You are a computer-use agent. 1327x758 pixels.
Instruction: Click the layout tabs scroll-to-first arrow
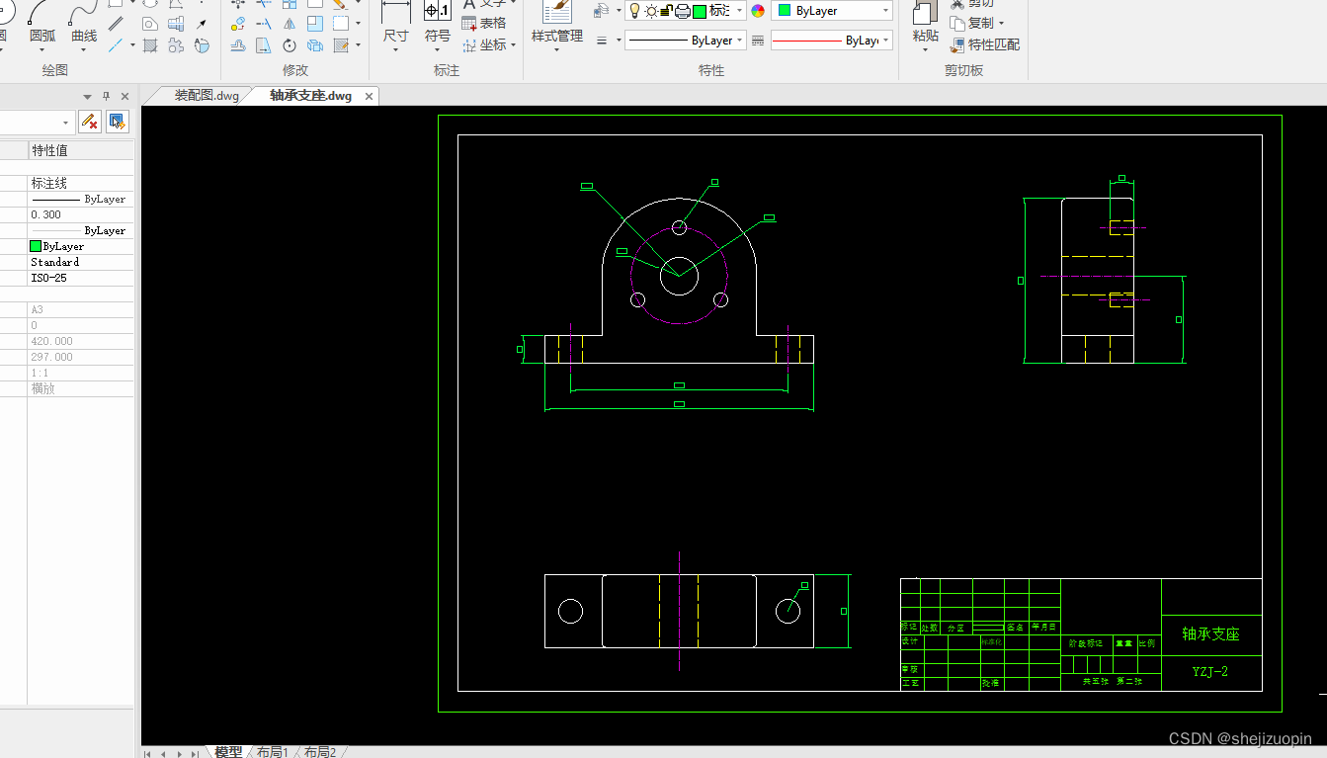[x=148, y=753]
